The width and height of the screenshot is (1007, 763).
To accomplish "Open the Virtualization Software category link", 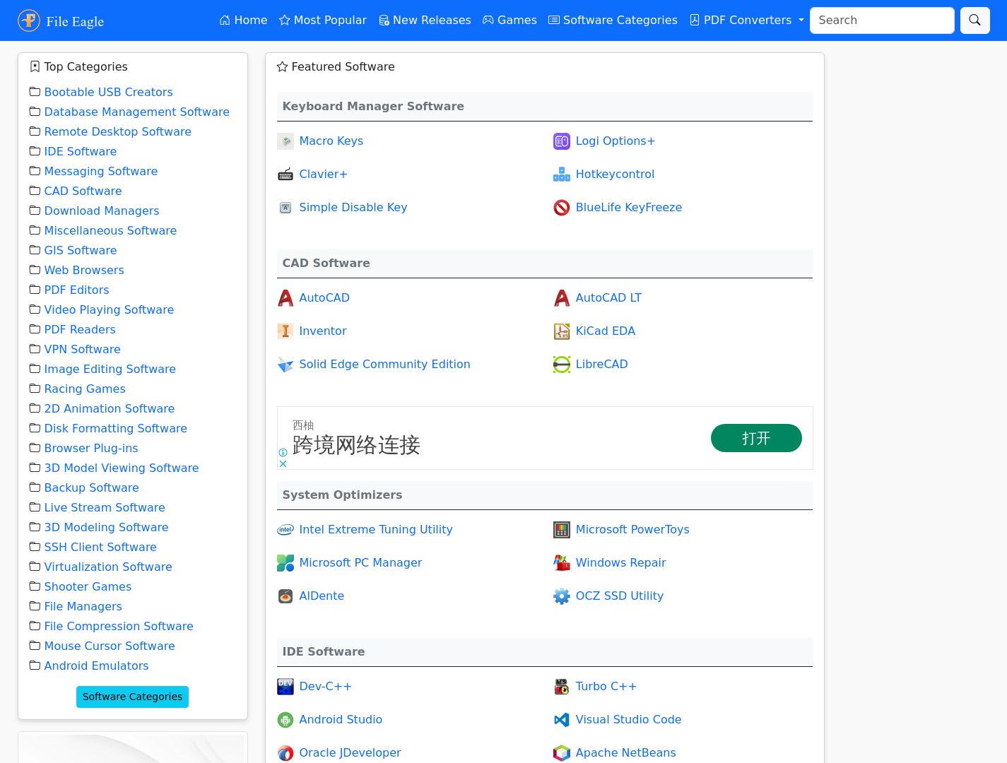I will point(107,567).
